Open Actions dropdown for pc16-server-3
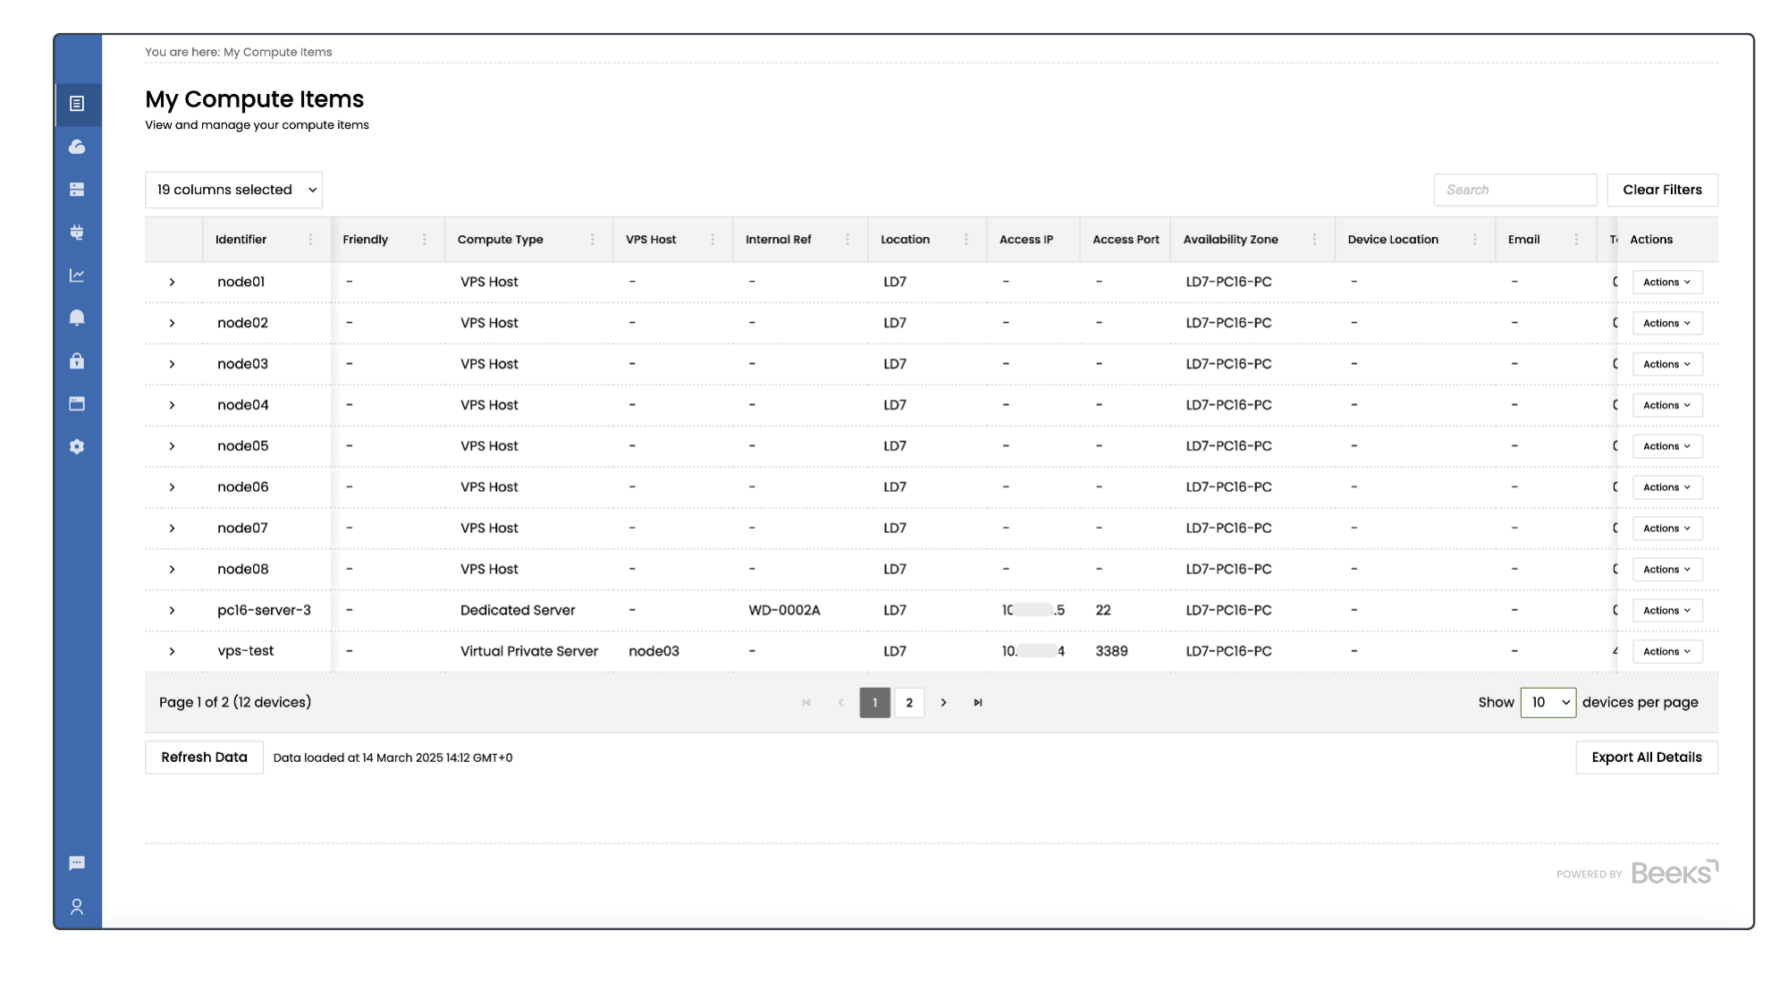 (1666, 611)
